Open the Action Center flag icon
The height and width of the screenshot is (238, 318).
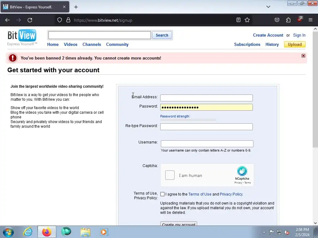pos(271,232)
